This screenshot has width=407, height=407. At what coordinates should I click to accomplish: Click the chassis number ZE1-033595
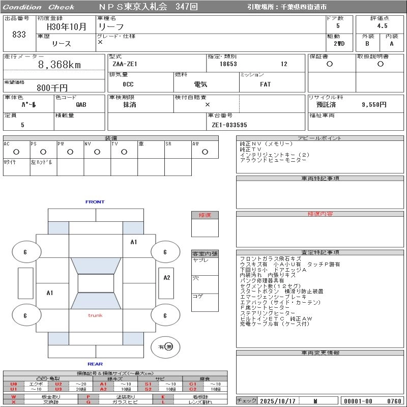[229, 125]
